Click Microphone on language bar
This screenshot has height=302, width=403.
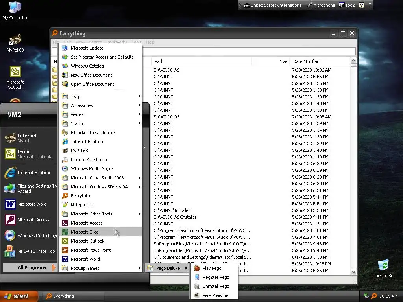click(x=321, y=5)
